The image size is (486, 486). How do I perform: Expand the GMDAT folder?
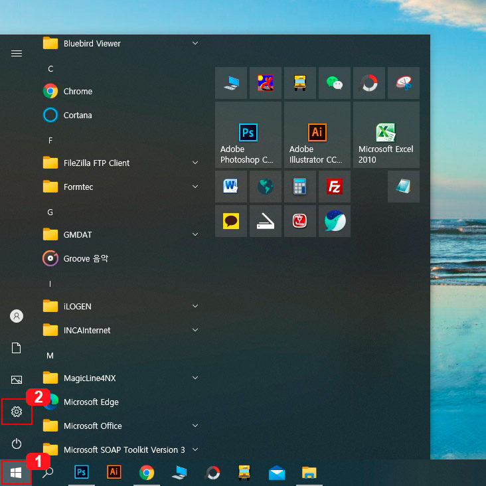121,234
